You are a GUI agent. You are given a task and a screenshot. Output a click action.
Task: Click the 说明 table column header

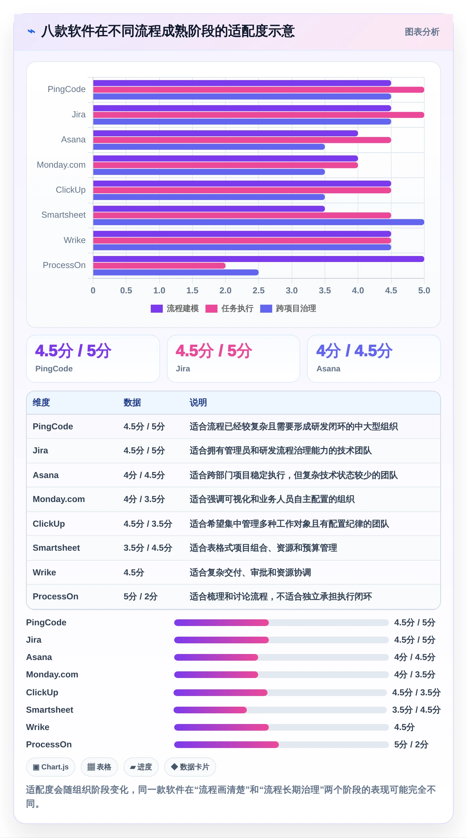pyautogui.click(x=198, y=403)
